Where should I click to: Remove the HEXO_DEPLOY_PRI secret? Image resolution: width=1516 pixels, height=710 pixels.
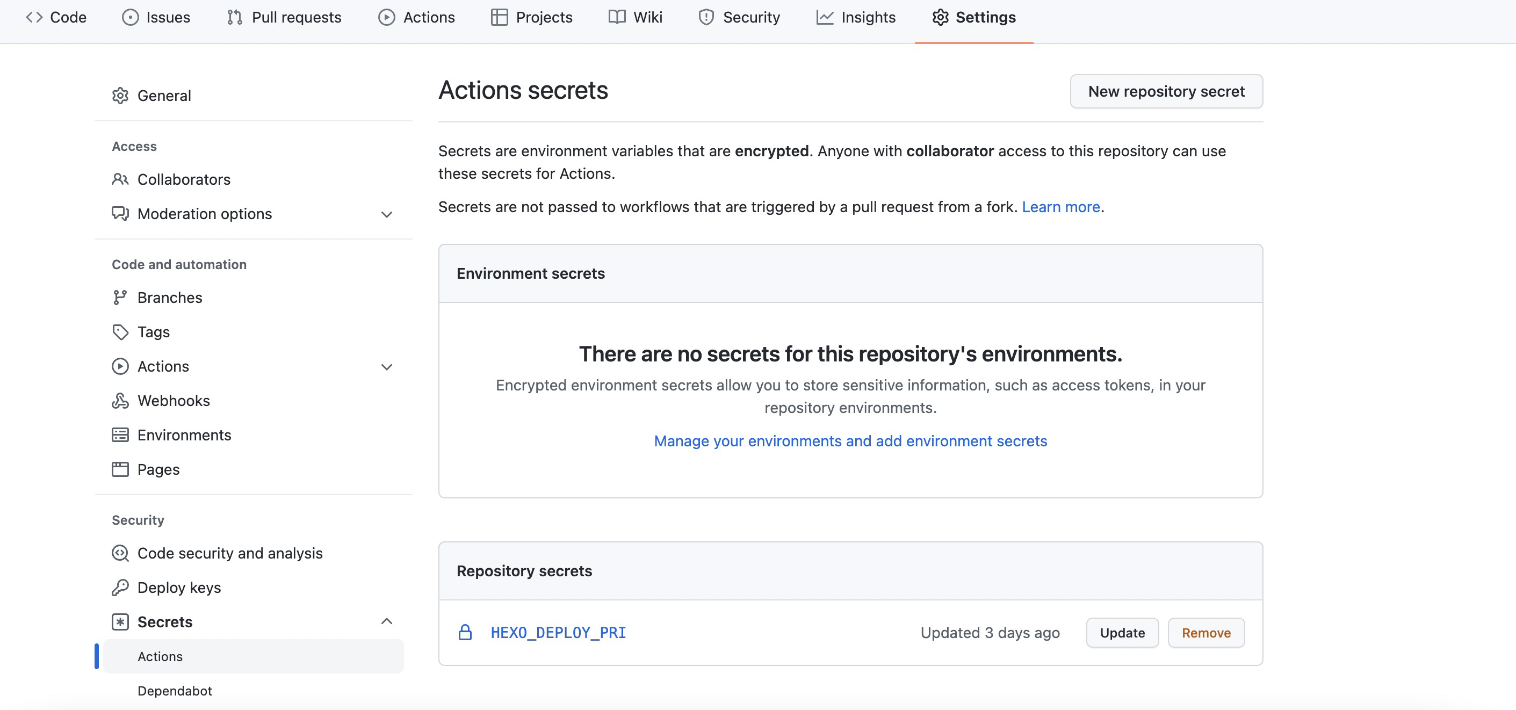1206,632
